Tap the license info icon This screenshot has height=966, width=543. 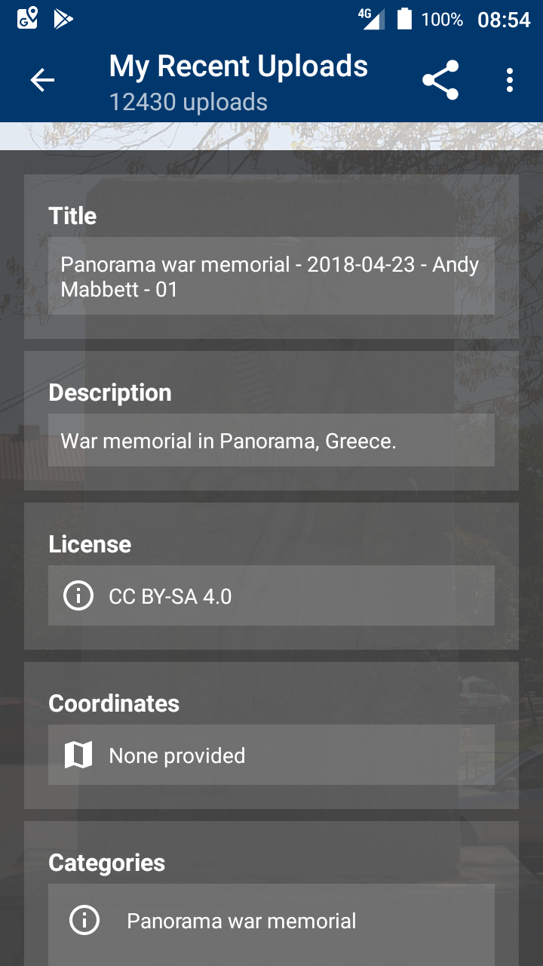78,595
